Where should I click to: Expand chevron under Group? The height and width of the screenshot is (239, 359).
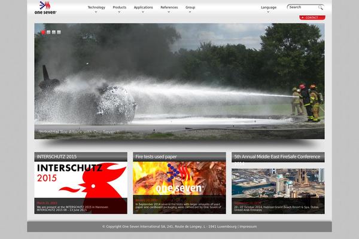point(190,12)
